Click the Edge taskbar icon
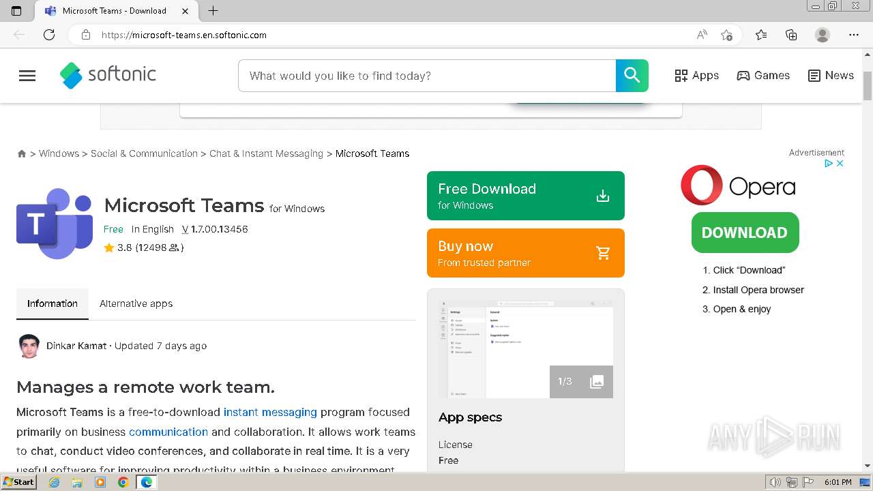Image resolution: width=873 pixels, height=491 pixels. click(146, 482)
